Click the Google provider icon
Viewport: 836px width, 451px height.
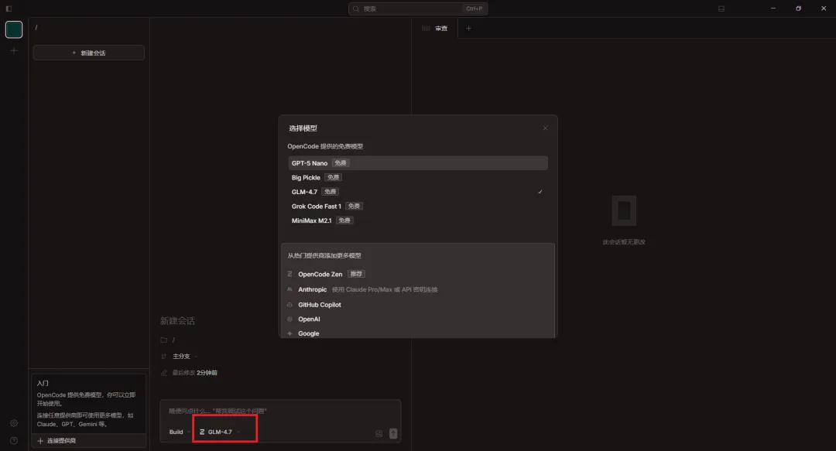coord(290,333)
